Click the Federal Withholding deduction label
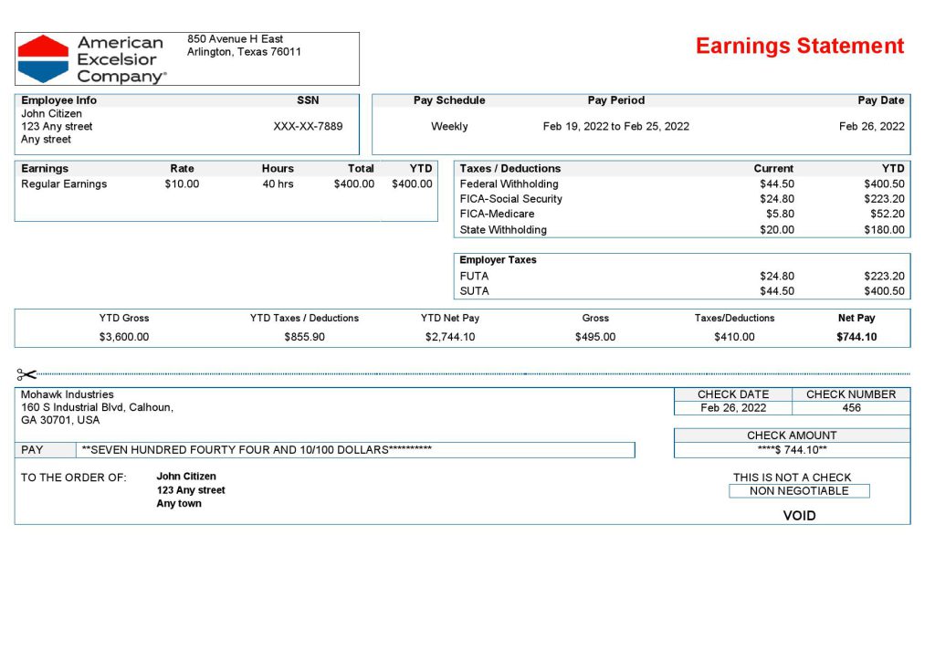The width and height of the screenshot is (935, 661). coord(509,184)
